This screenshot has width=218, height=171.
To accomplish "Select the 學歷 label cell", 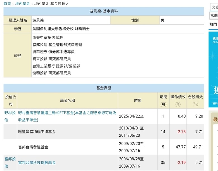I will click(x=18, y=29).
